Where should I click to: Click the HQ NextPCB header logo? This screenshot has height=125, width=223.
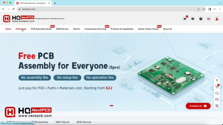pos(19,19)
